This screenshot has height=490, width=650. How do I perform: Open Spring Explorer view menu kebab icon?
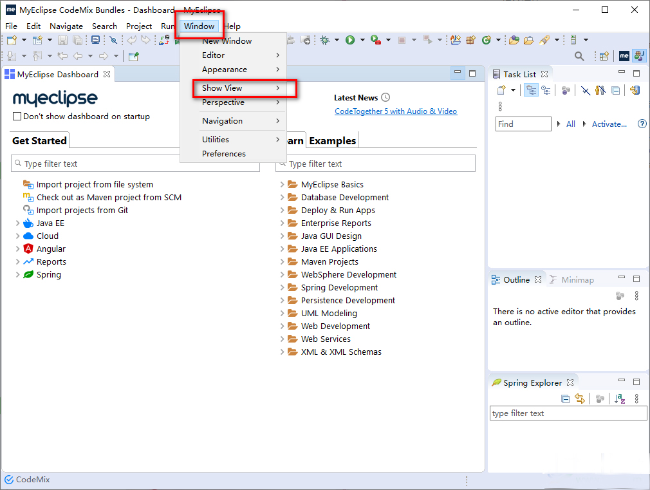coord(636,399)
